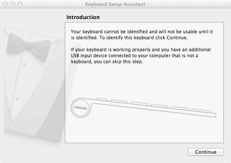Click the round battery cap on keyboard drawing
Image resolution: width=231 pixels, height=163 pixels.
(81, 108)
